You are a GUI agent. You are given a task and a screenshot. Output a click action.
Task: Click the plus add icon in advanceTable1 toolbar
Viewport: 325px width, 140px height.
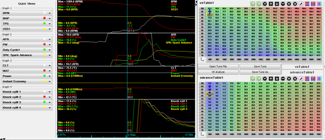tap(289, 78)
